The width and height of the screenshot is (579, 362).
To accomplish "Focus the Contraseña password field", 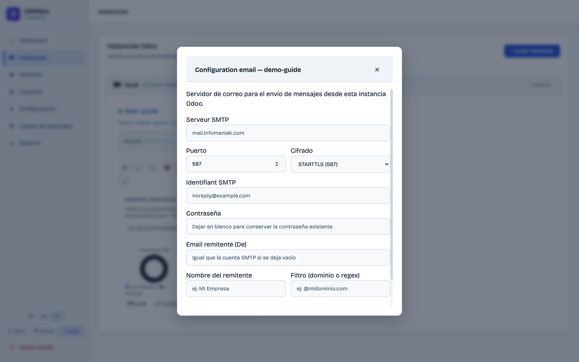I will tap(288, 227).
